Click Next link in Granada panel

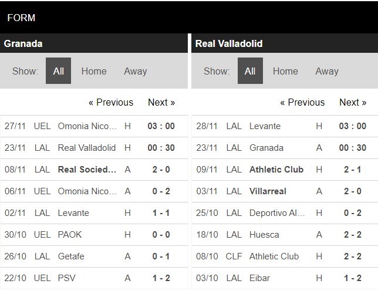pyautogui.click(x=161, y=102)
